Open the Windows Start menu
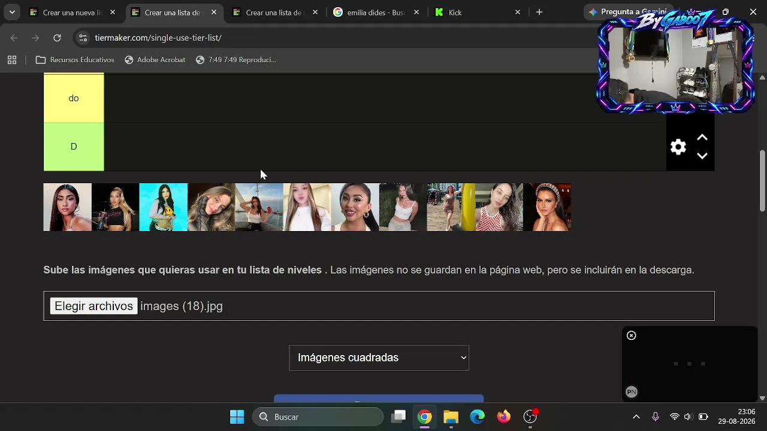 point(237,417)
